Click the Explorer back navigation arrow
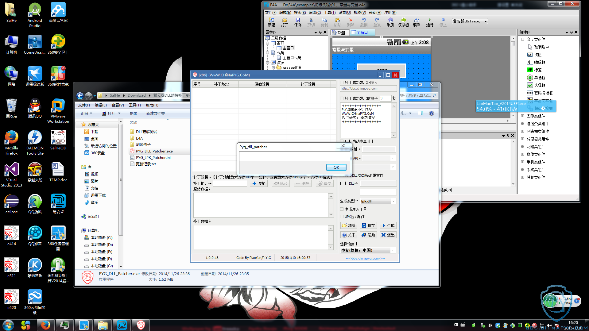 [80, 96]
